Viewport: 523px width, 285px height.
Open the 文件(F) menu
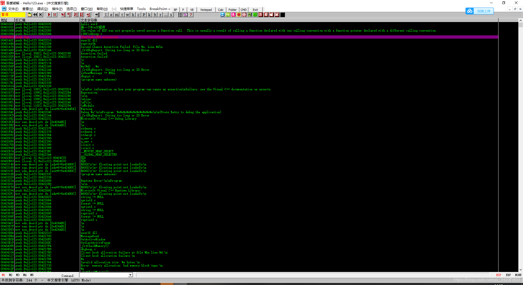pyautogui.click(x=13, y=9)
